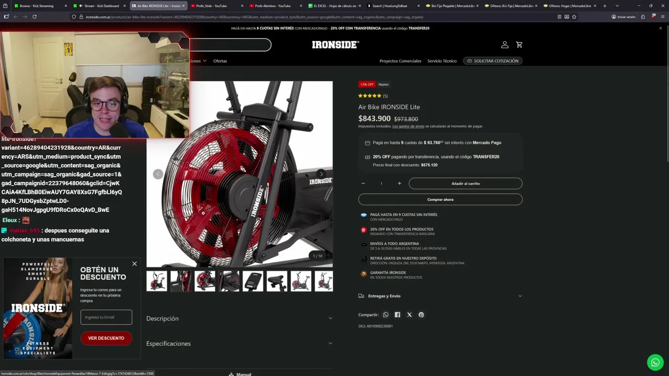Click the five-star rating (5)
The width and height of the screenshot is (669, 376).
click(x=373, y=96)
